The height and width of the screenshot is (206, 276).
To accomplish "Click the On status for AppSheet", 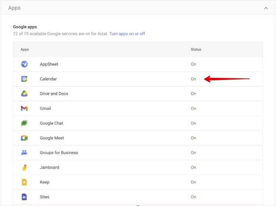I will [x=193, y=64].
